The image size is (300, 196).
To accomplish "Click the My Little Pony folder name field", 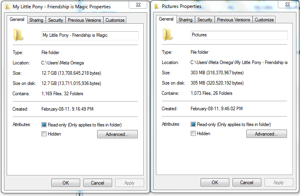I will (90, 36).
